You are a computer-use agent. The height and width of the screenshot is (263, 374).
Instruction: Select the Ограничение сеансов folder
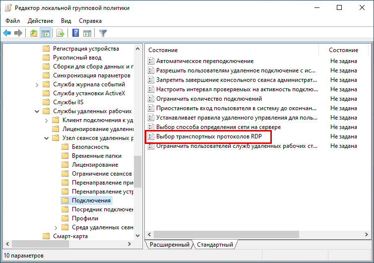pos(102,174)
